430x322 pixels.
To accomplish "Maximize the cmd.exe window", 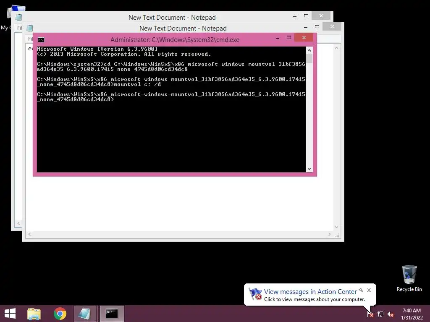I will coord(289,37).
